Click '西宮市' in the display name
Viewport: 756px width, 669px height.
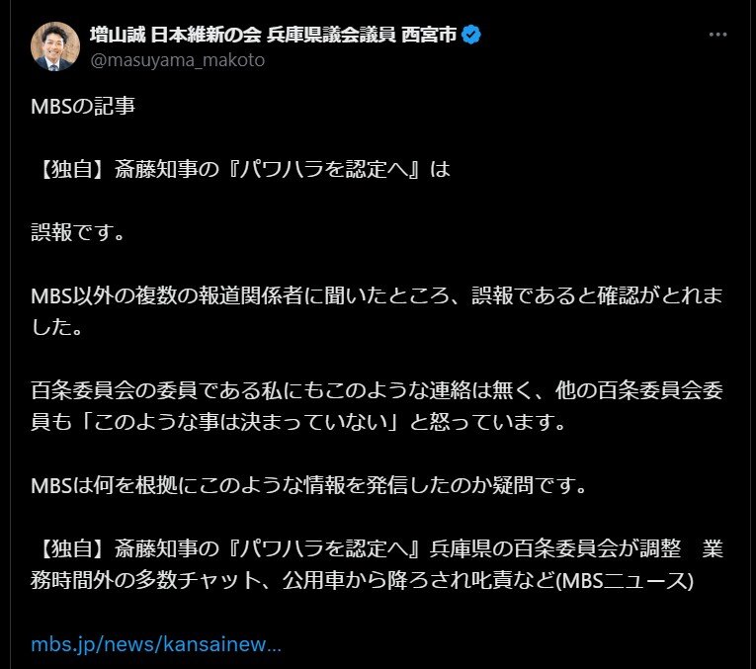click(429, 35)
